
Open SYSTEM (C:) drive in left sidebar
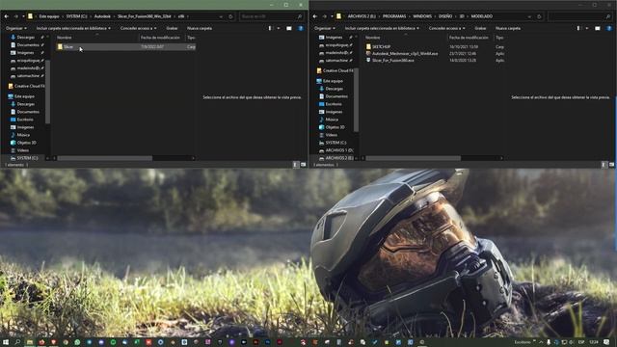point(24,158)
